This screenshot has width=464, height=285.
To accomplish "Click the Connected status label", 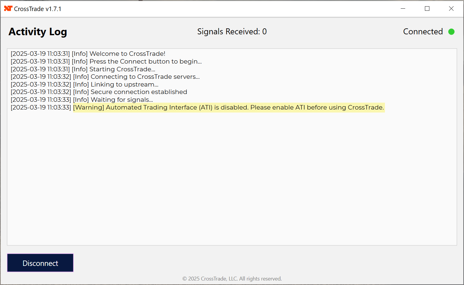I will 423,32.
